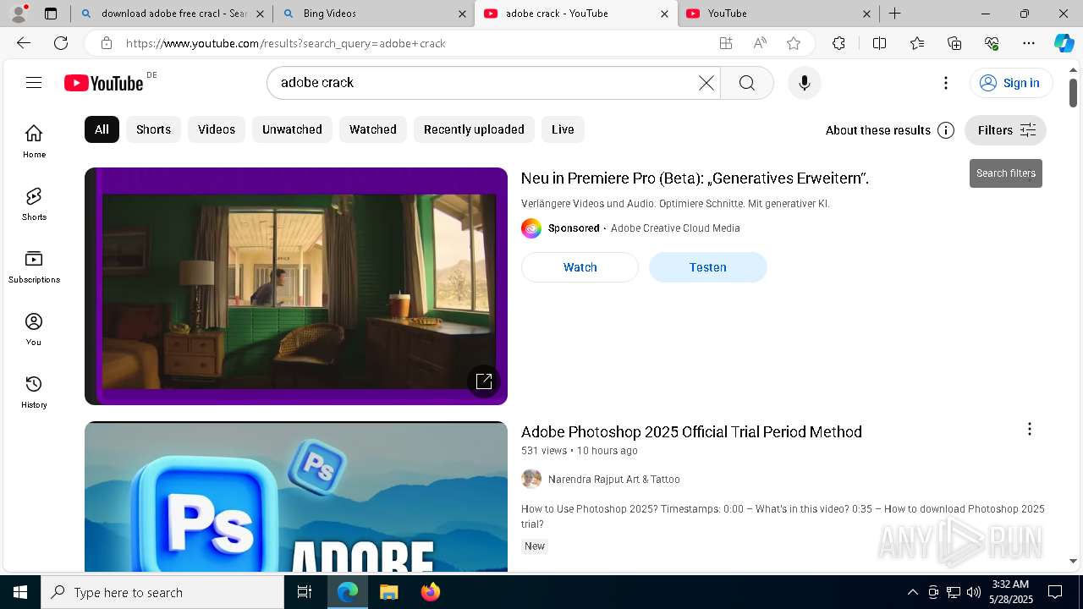
Task: Open the ad external link icon on thumbnail
Action: click(484, 381)
